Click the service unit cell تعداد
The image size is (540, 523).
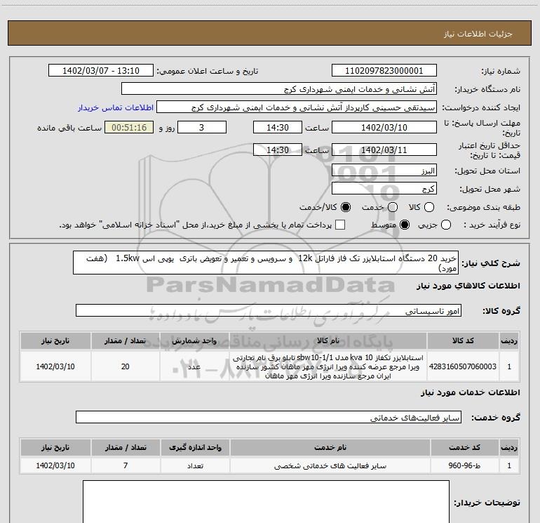click(x=195, y=465)
